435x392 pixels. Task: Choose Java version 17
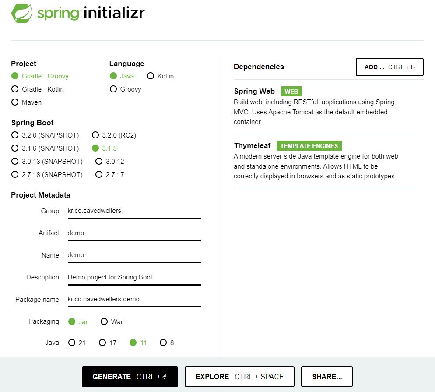point(108,343)
